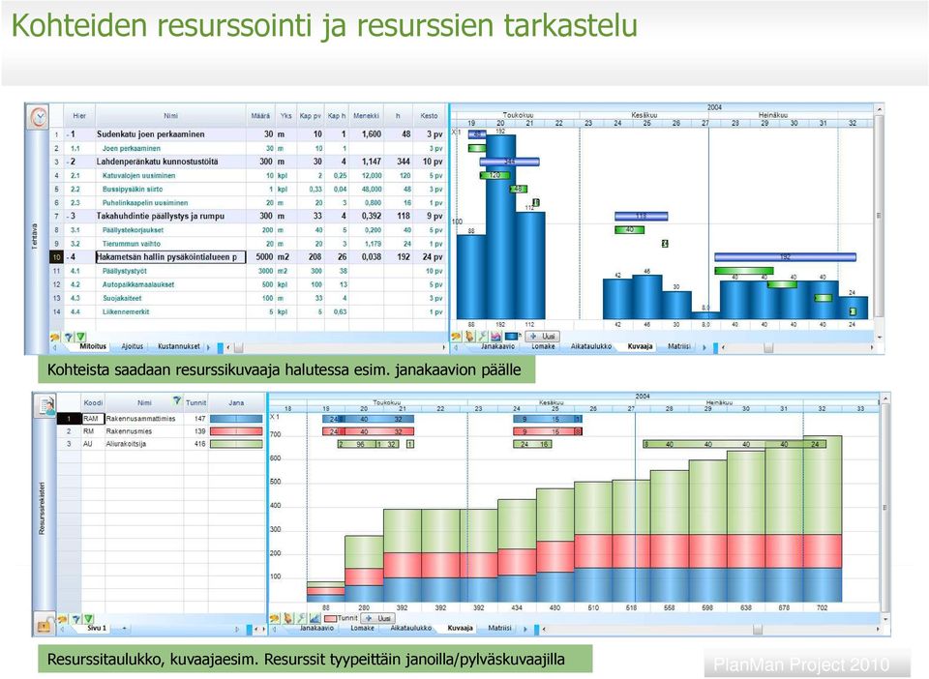Select the Sivu 1 tab in the resource table

tap(97, 628)
